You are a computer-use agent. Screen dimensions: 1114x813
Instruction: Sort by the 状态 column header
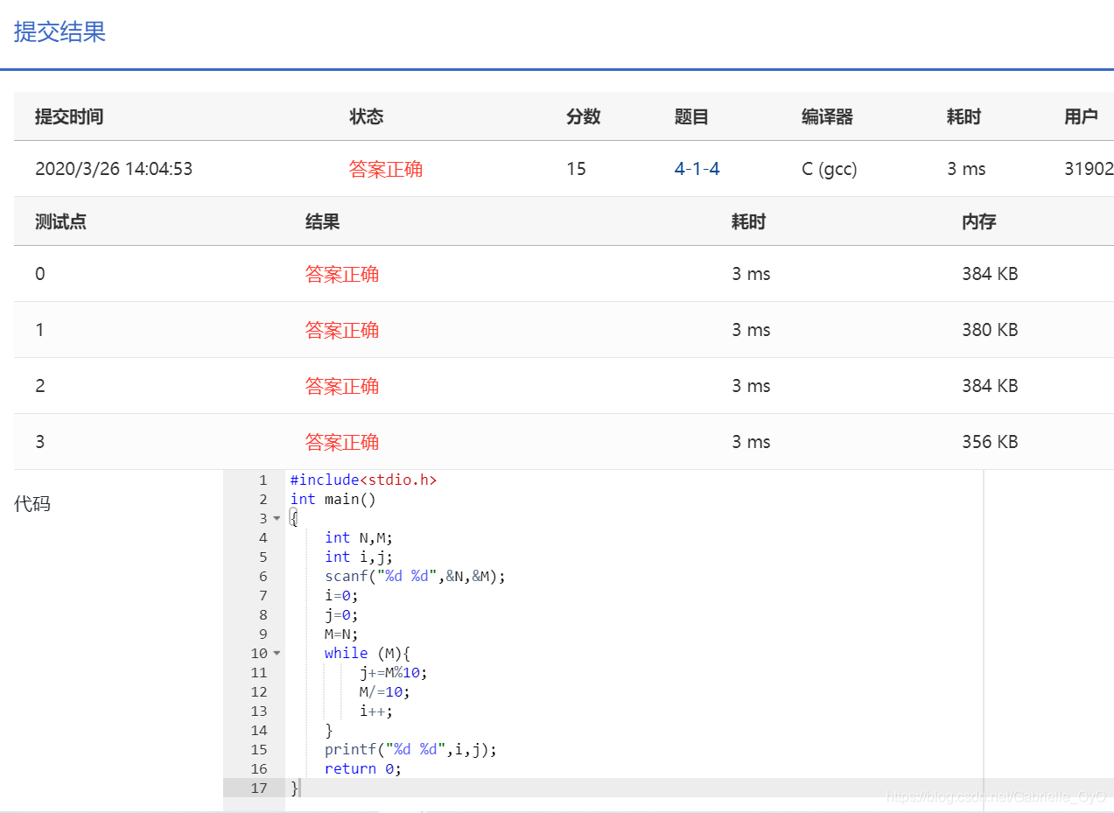(x=366, y=116)
